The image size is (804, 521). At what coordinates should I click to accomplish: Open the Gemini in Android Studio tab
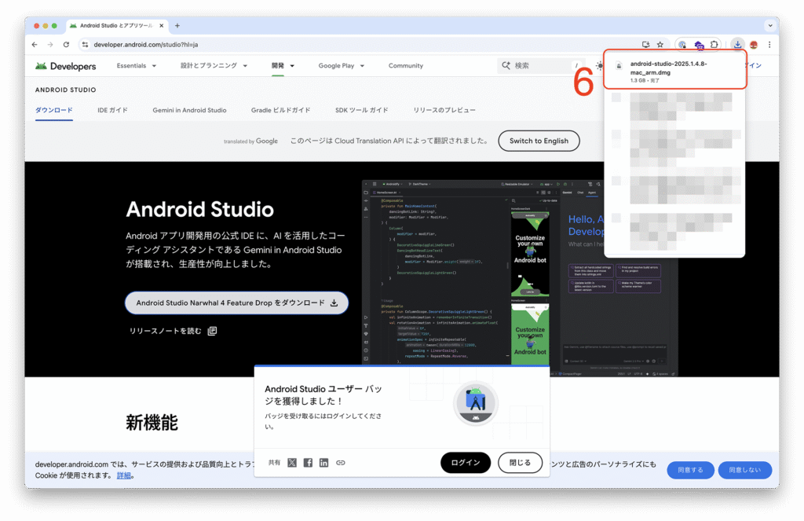189,110
